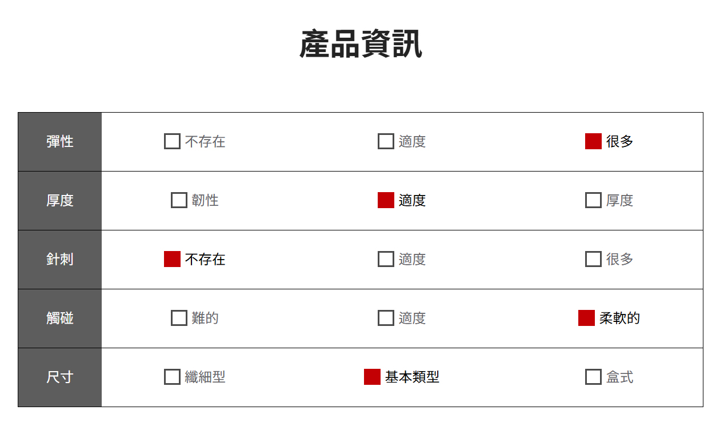This screenshot has height=426, width=720.
Task: Select the 適度 checkbox in 針刺 row
Action: coord(386,259)
